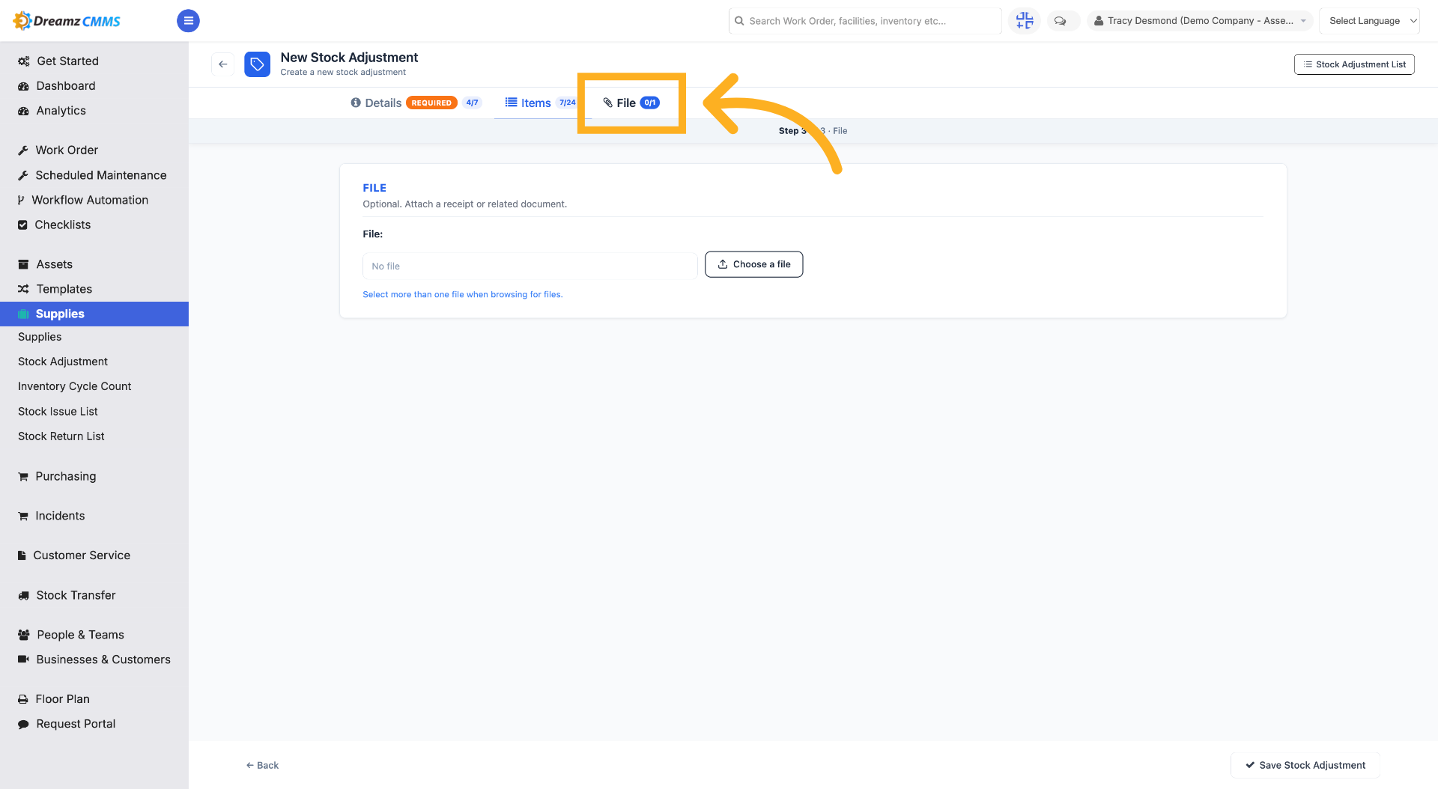The width and height of the screenshot is (1438, 789).
Task: Click the Businesses & Customers video icon
Action: click(x=23, y=659)
